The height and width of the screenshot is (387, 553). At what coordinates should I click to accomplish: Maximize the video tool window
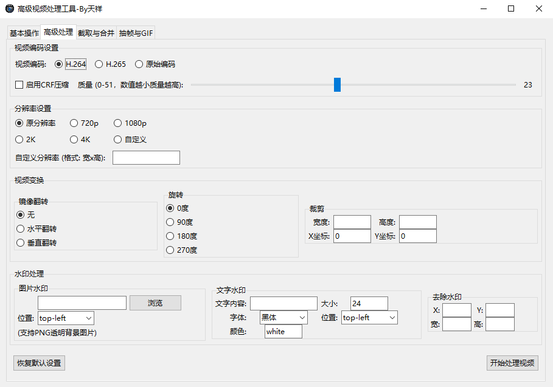[x=511, y=9]
